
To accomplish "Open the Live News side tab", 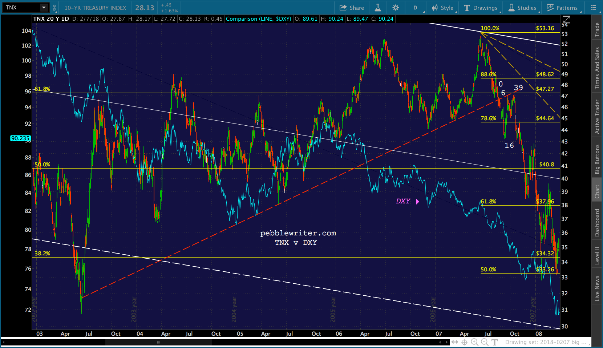I will pos(597,288).
